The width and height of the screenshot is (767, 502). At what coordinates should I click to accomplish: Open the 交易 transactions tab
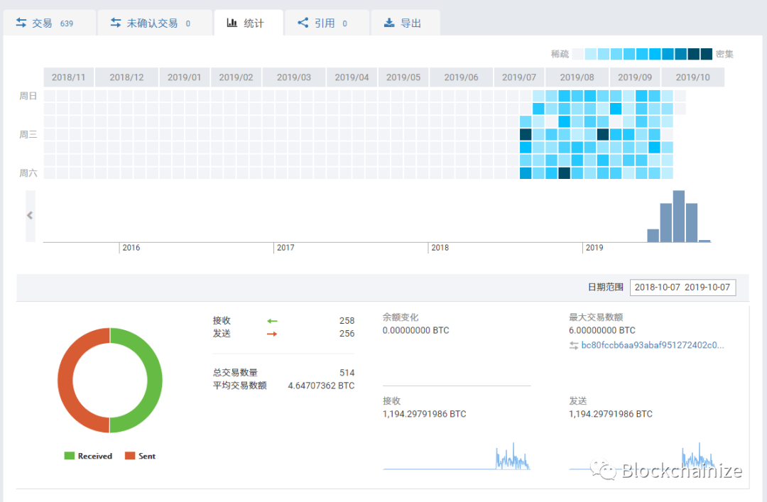(x=50, y=23)
